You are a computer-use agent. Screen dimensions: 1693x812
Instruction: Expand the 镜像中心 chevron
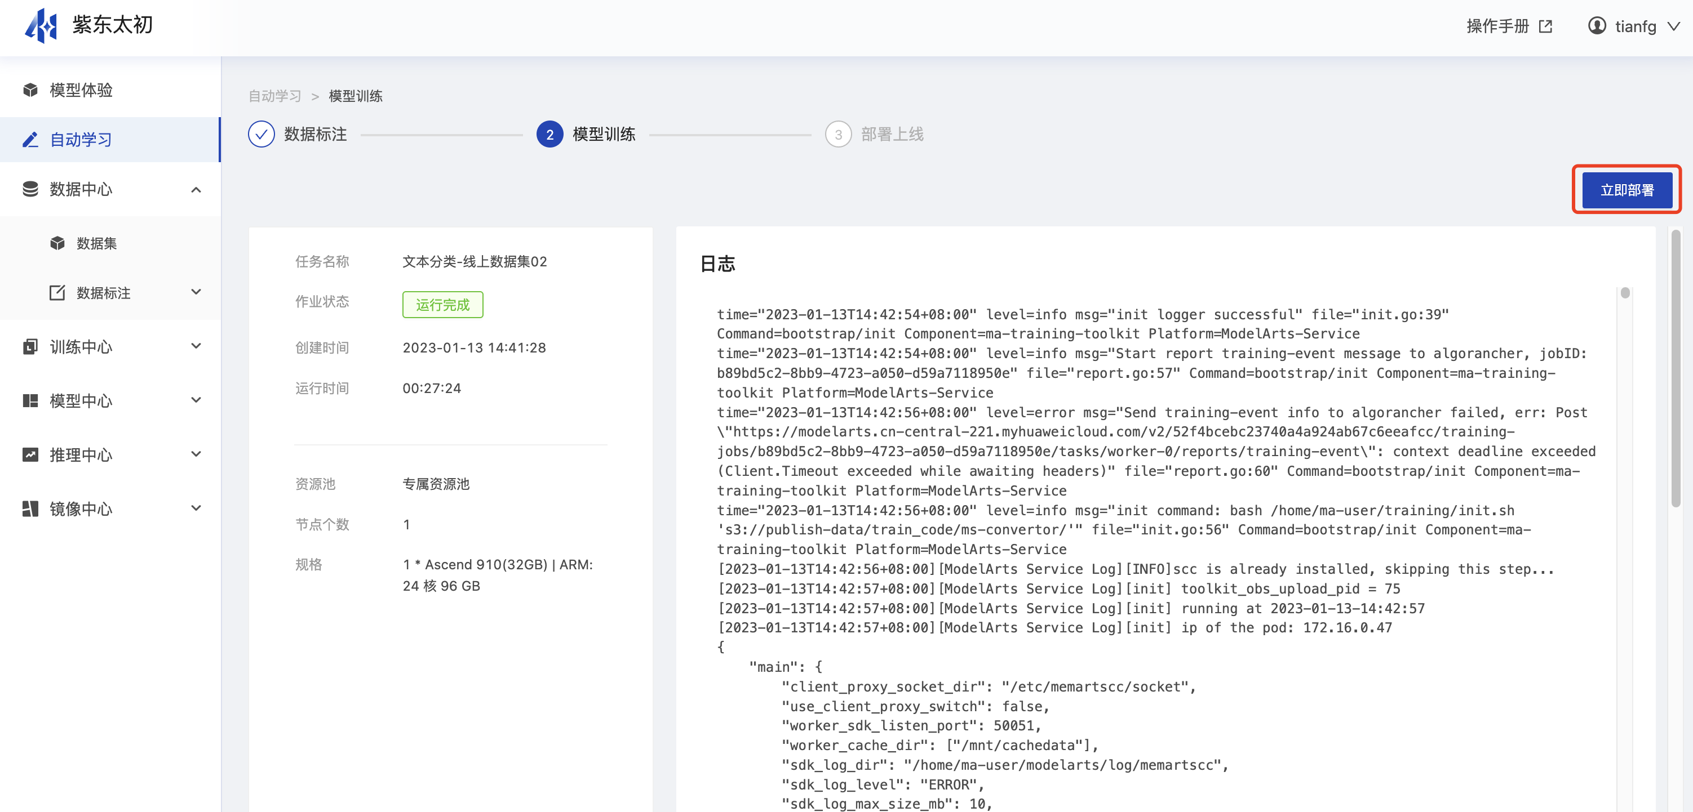196,507
